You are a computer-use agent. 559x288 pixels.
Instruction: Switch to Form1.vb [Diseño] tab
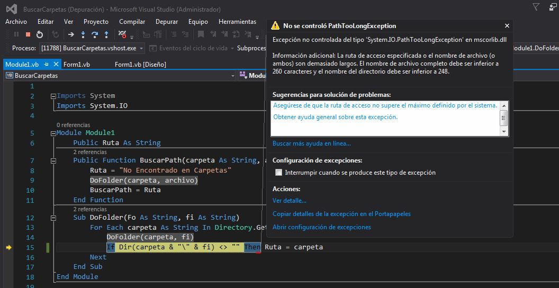(140, 65)
